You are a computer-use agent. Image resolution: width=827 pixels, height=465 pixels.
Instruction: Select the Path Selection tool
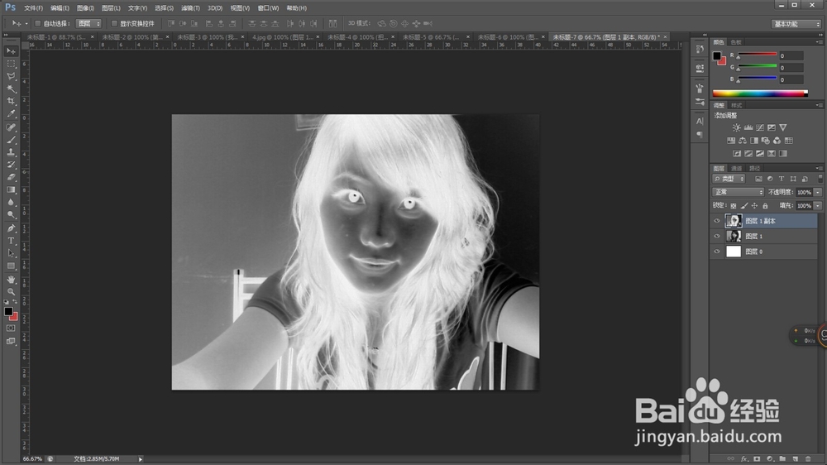[x=11, y=253]
